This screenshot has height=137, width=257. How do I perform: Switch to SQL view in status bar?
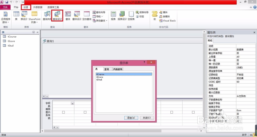tap(251, 135)
